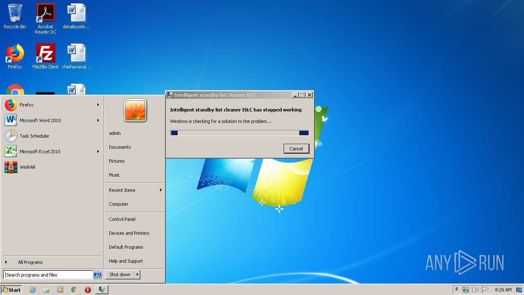Open Windows Media Player from the taskbar
The image size is (524, 295).
(x=60, y=290)
